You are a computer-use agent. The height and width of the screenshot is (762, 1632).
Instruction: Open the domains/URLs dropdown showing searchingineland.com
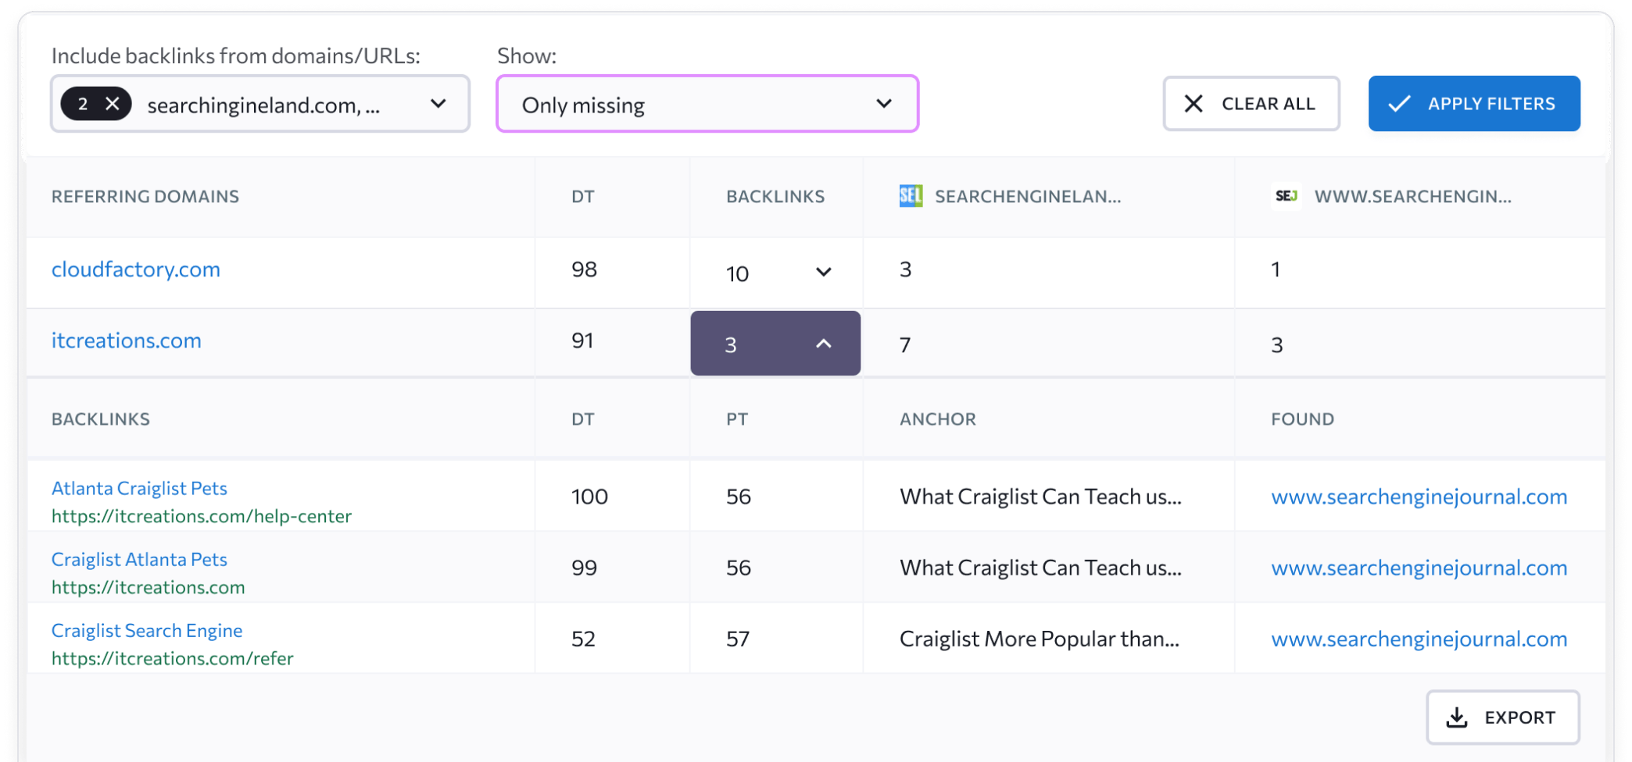pos(260,104)
